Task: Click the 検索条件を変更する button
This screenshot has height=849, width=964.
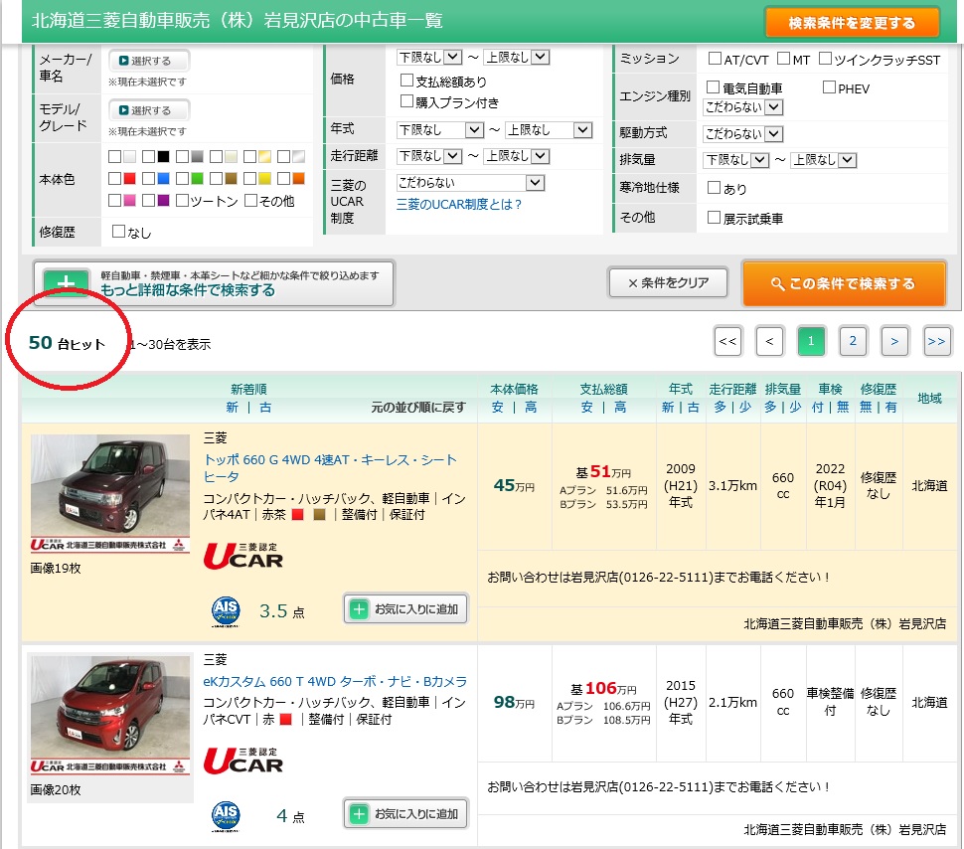Action: tap(852, 23)
